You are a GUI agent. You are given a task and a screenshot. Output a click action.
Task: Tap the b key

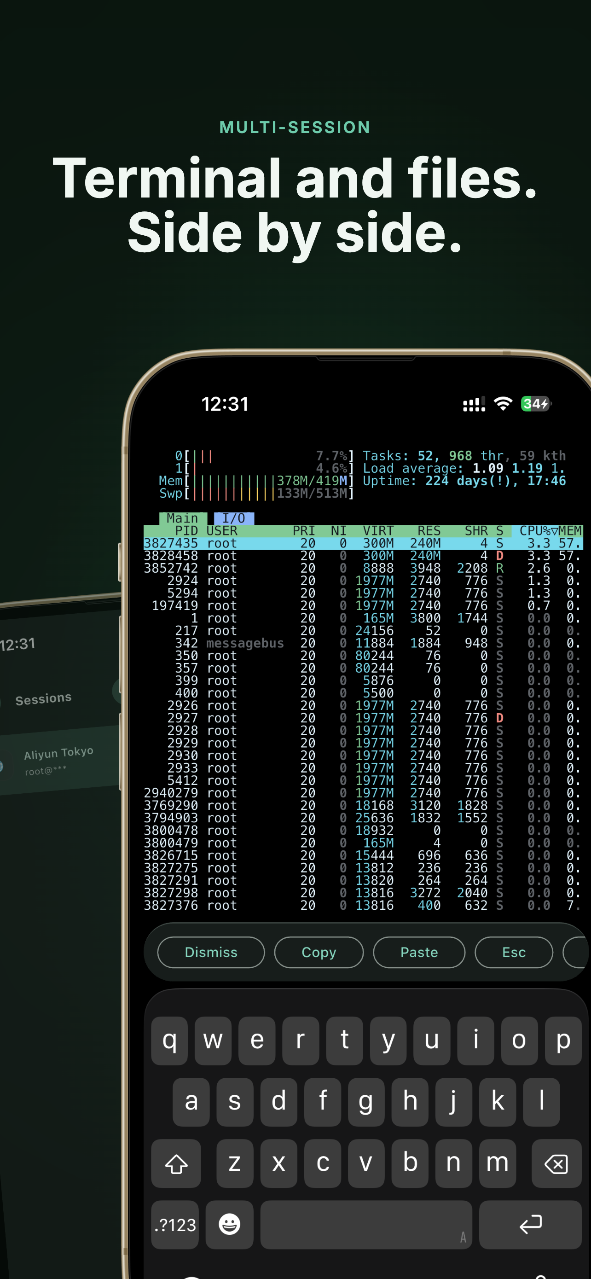(x=410, y=1163)
